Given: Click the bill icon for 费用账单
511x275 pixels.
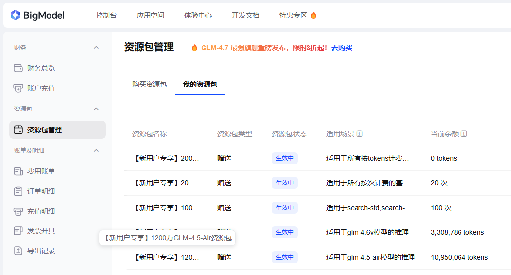Looking at the screenshot, I should 18,171.
